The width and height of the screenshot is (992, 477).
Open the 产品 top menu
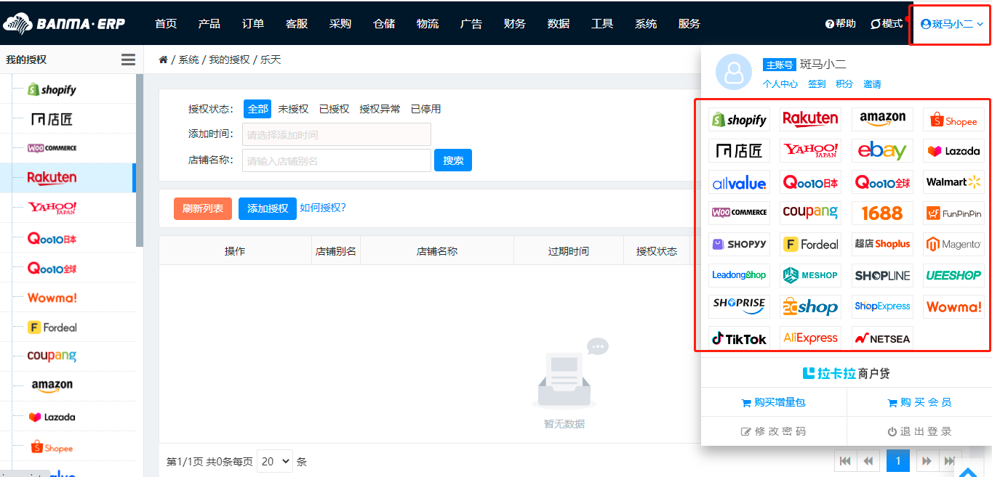209,23
